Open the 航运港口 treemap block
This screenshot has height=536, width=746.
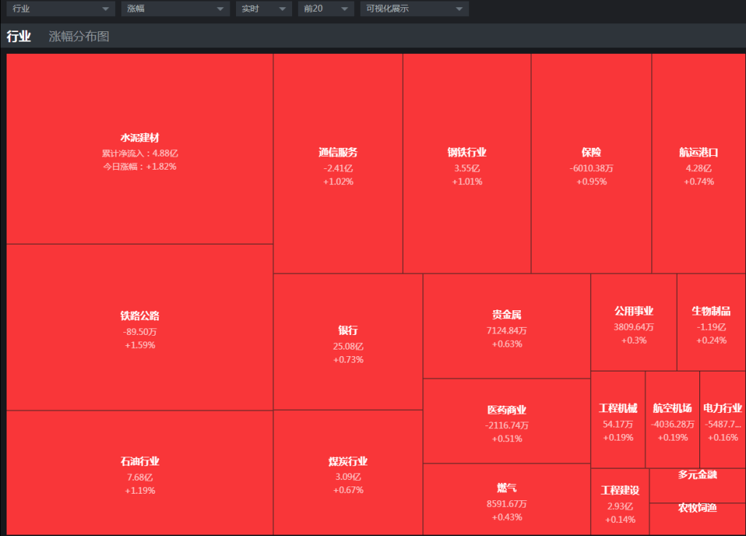tap(699, 164)
